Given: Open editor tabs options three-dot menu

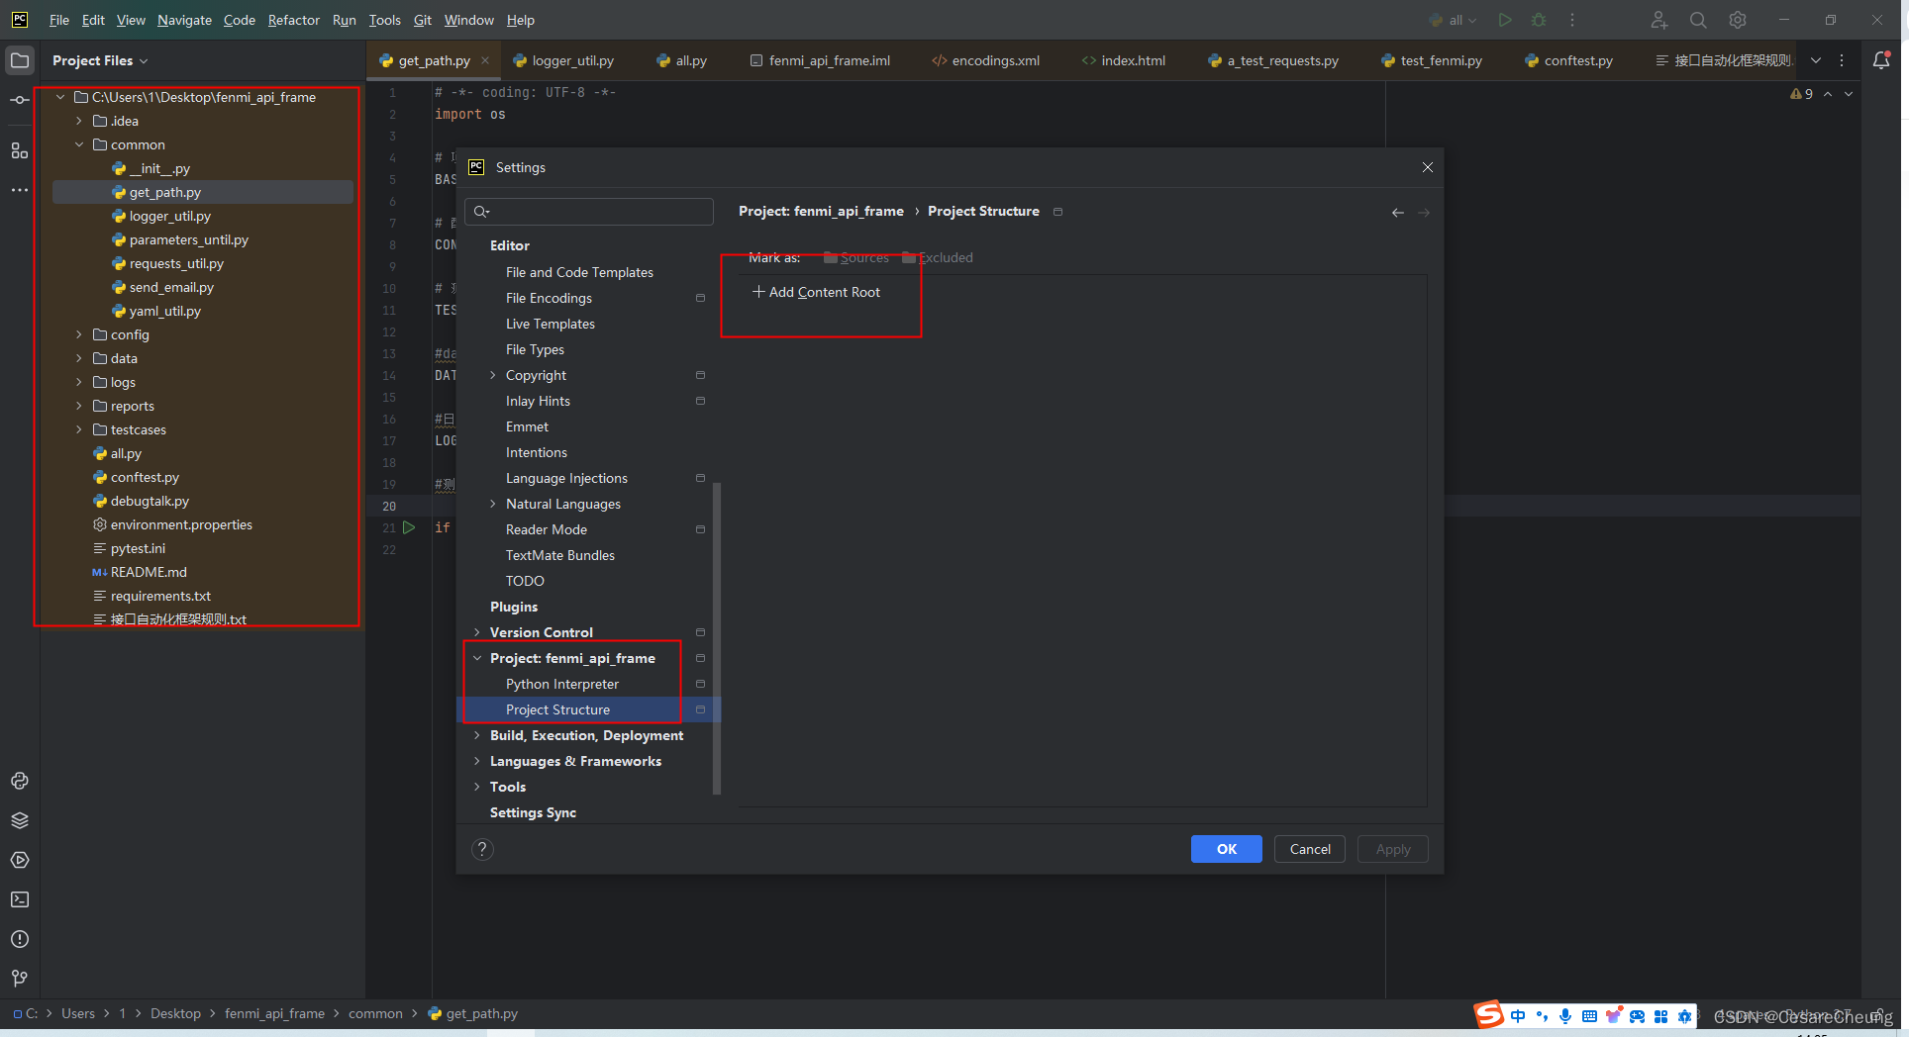Looking at the screenshot, I should tap(1842, 60).
